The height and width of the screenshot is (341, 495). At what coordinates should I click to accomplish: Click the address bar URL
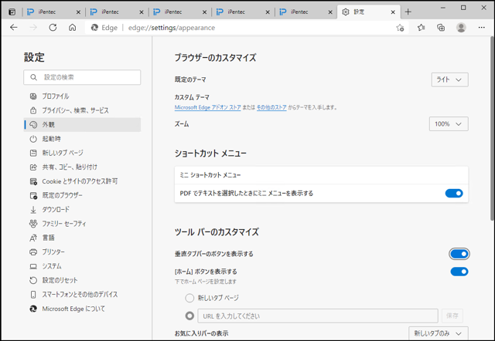pyautogui.click(x=172, y=28)
